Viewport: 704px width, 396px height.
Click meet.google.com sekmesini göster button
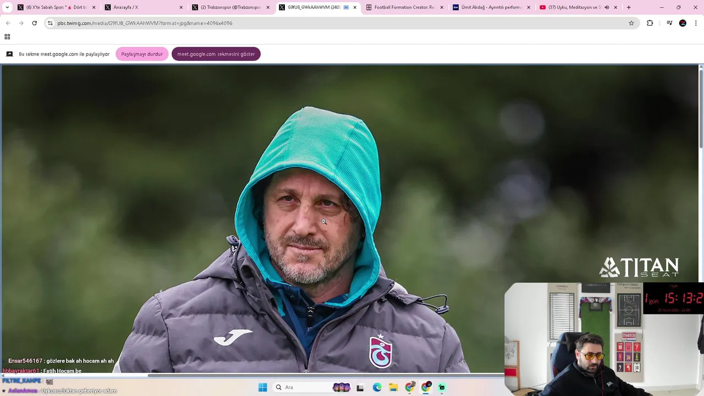pyautogui.click(x=216, y=54)
